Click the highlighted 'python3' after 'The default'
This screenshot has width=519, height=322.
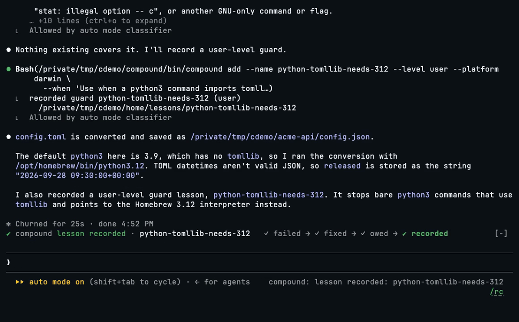coord(86,156)
